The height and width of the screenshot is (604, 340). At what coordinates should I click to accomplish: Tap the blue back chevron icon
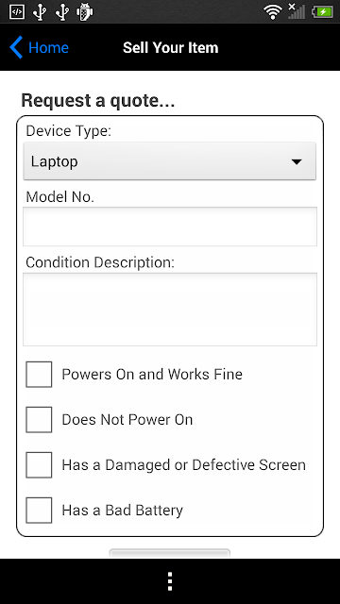click(16, 47)
